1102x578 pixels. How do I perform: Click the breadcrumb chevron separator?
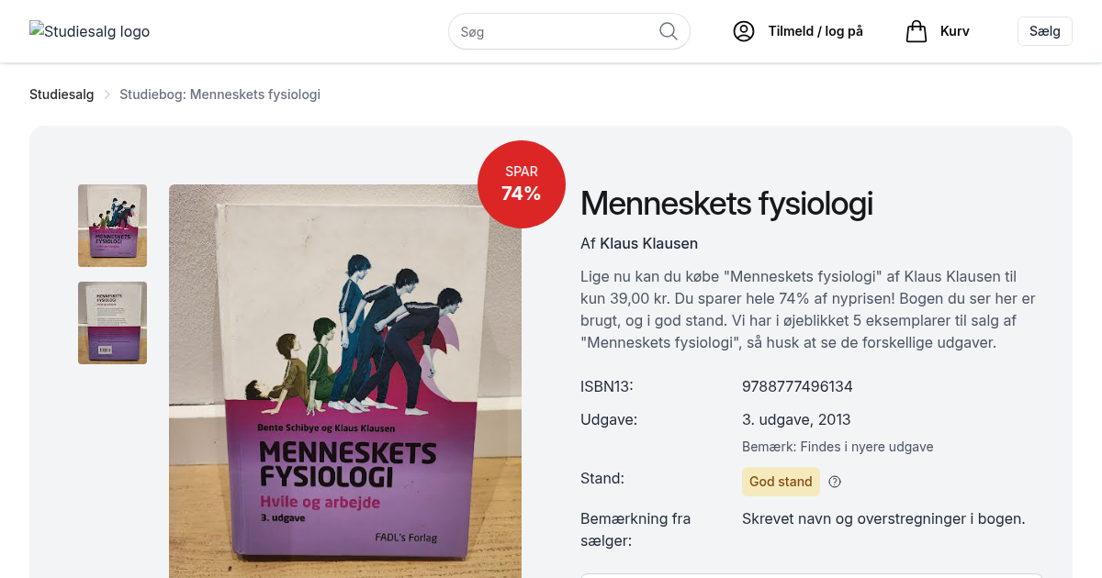pyautogui.click(x=107, y=94)
